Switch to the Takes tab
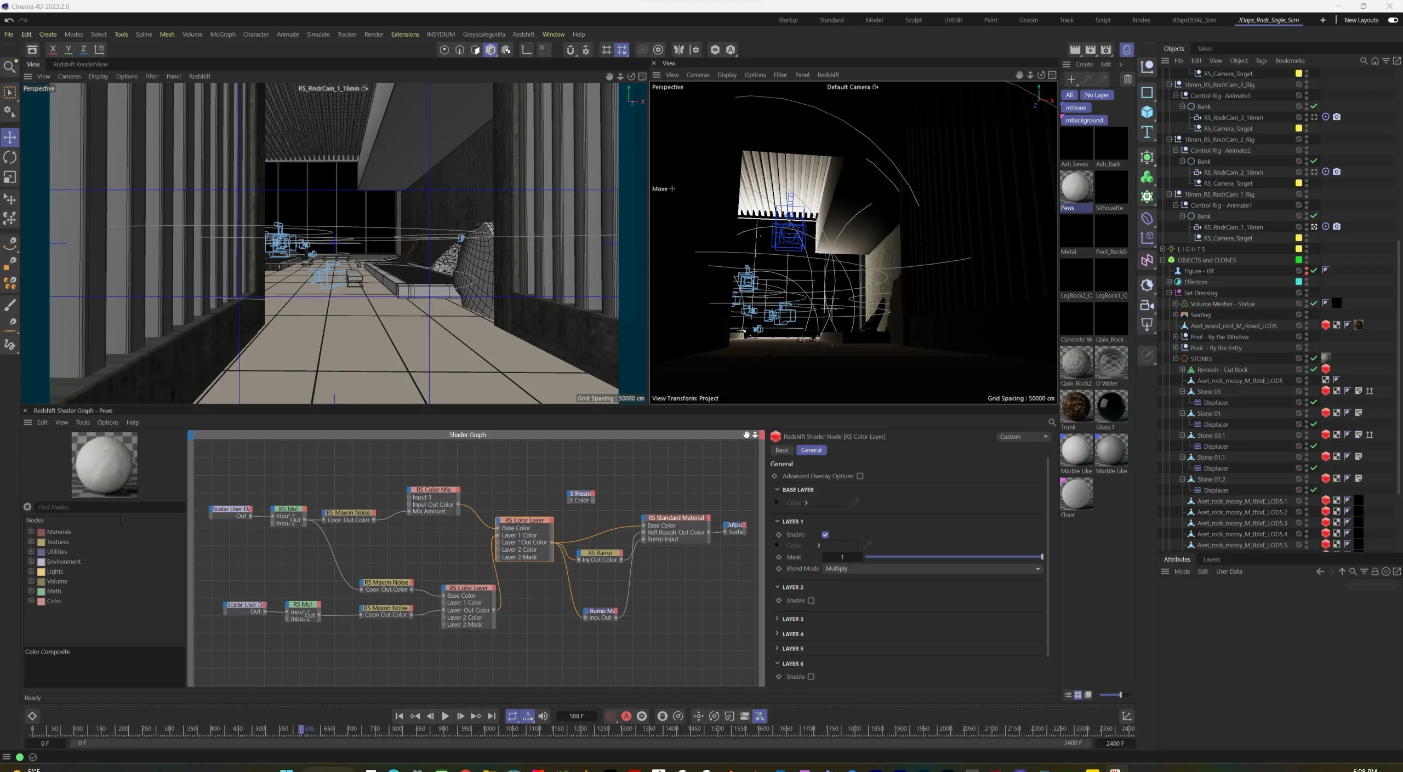The height and width of the screenshot is (772, 1403). click(1204, 49)
